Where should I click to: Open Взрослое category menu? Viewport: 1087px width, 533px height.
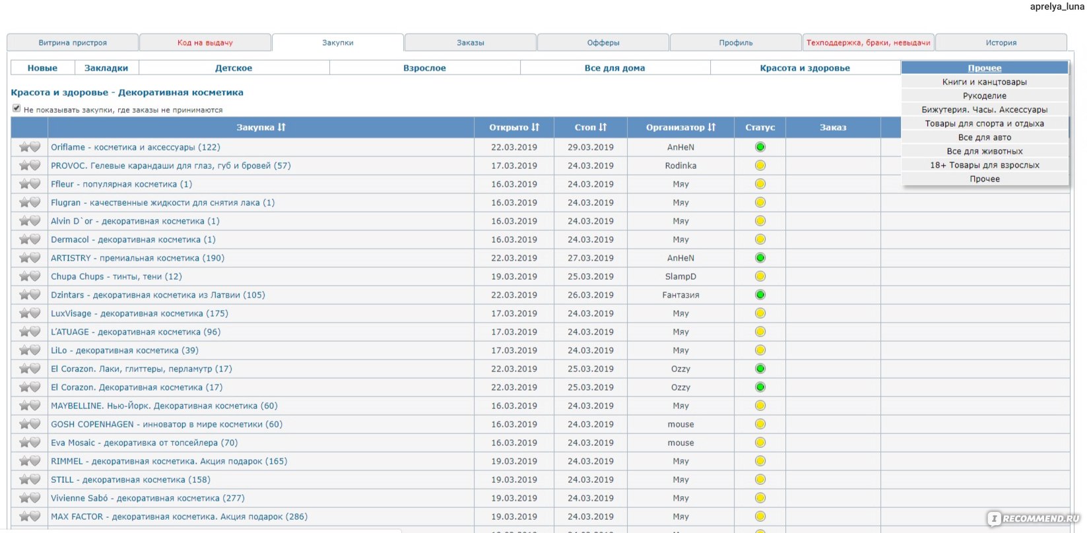pos(424,68)
